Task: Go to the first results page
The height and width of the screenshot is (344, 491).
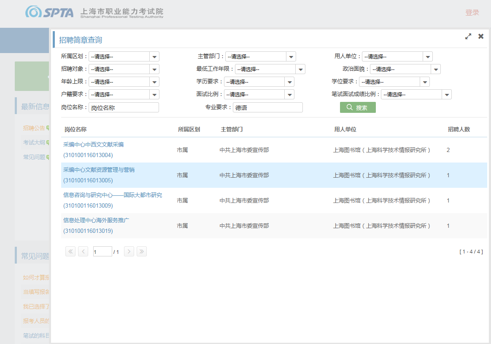Action: click(x=70, y=251)
